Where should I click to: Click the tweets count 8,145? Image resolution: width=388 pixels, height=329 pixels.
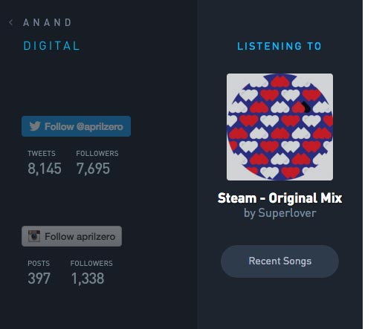[45, 169]
